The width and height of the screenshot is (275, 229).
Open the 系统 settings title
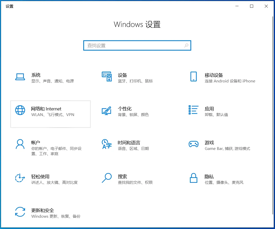(36, 75)
